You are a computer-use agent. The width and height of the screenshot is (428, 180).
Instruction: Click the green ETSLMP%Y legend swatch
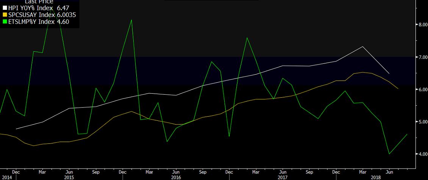tap(5, 22)
